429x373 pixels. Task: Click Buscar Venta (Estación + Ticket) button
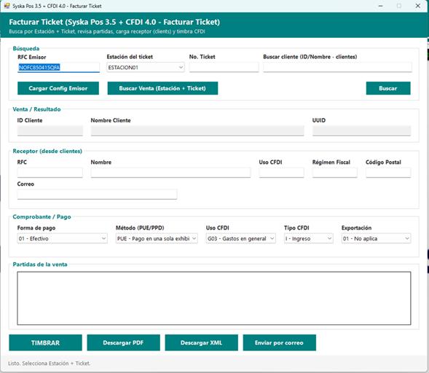(162, 88)
